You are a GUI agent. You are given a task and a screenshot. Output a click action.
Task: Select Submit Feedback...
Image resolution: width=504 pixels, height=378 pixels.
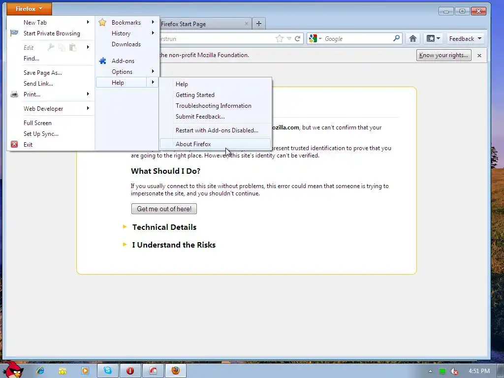(200, 117)
